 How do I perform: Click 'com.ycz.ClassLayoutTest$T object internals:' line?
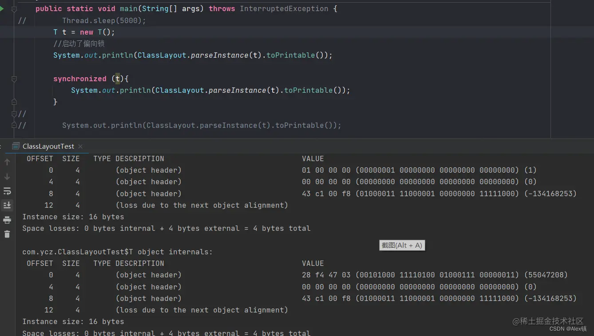click(x=118, y=252)
